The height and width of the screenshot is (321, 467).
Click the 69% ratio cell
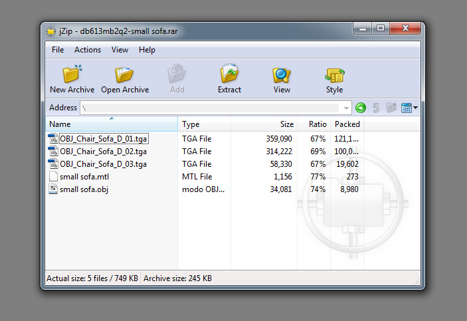[318, 152]
